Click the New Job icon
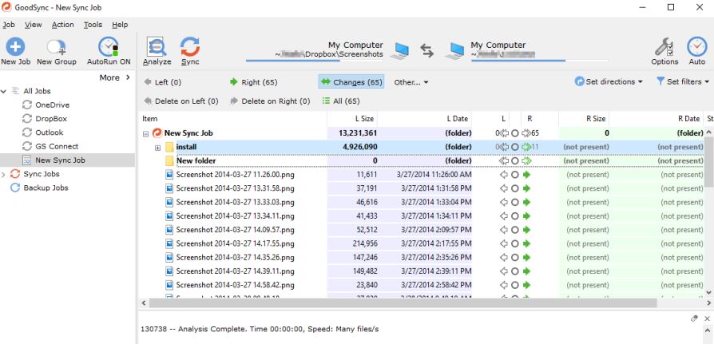This screenshot has width=714, height=344. (15, 47)
